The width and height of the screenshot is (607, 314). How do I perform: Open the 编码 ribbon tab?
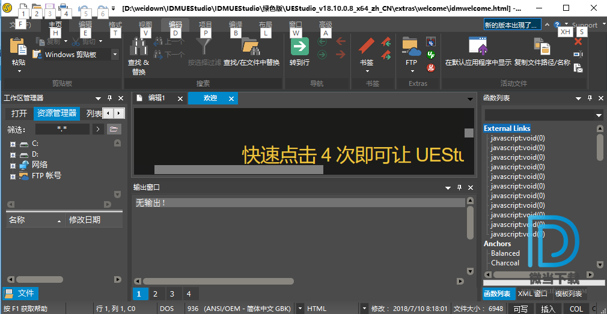click(x=175, y=25)
